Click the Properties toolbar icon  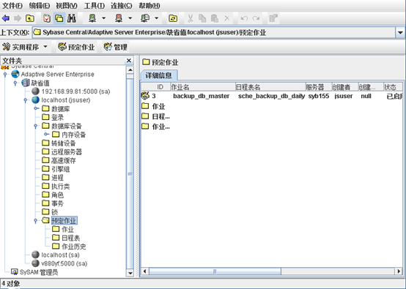(273, 18)
